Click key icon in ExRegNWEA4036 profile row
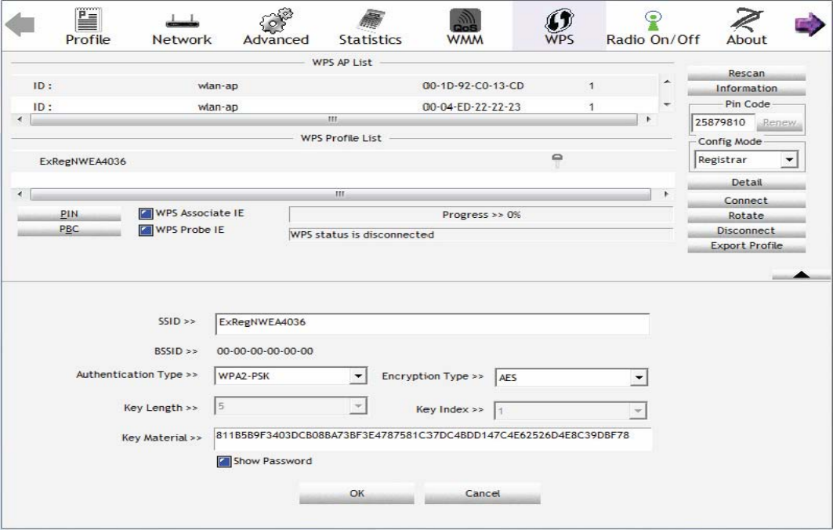The width and height of the screenshot is (833, 530). tap(556, 161)
